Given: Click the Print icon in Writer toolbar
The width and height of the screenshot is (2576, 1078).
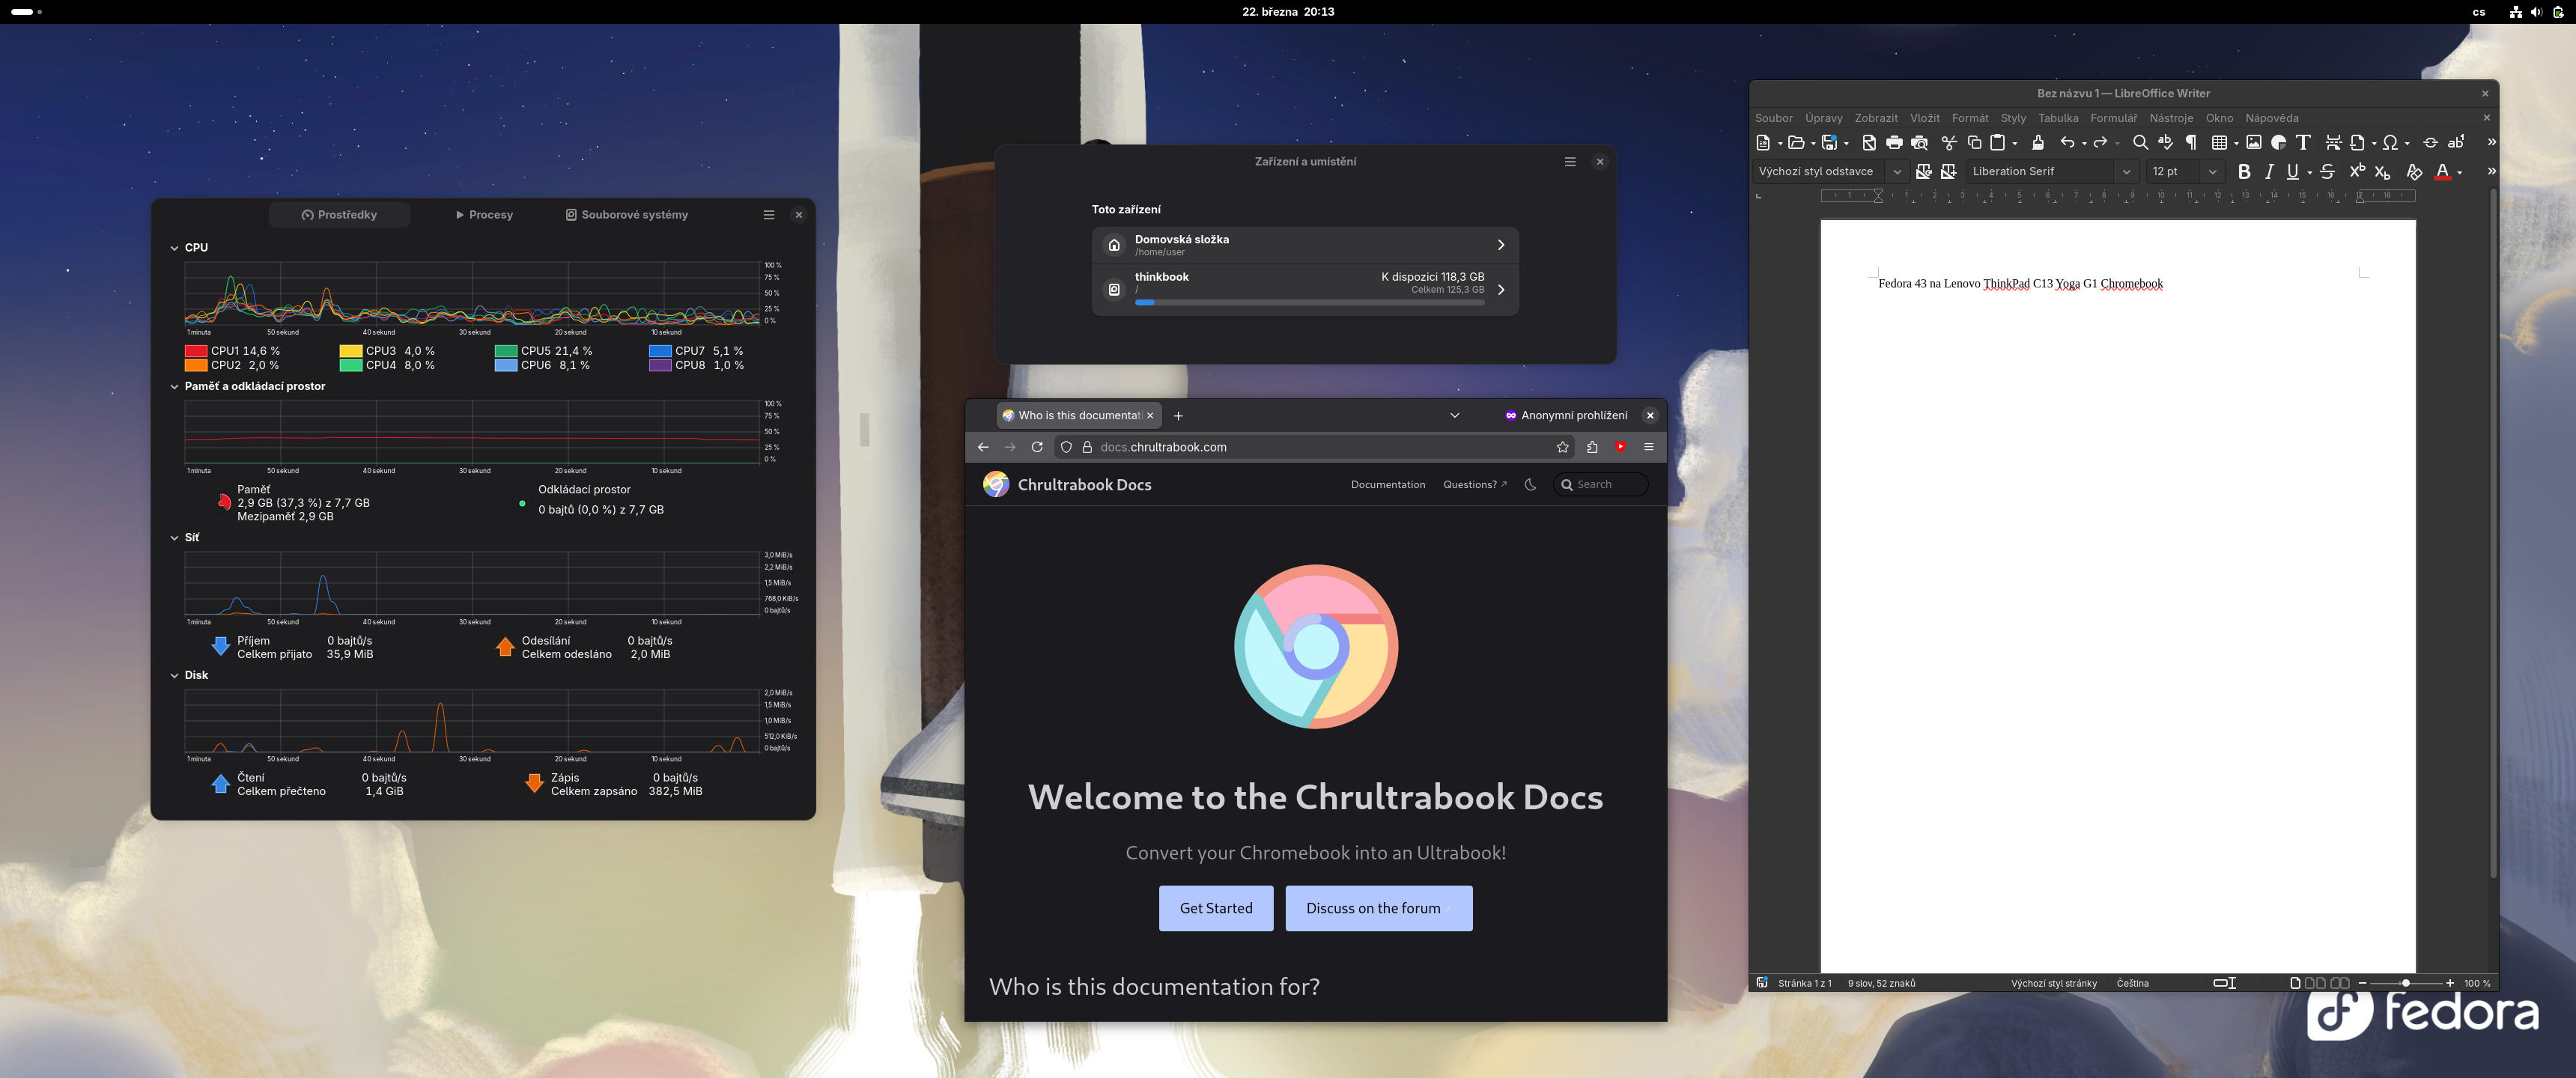Looking at the screenshot, I should (x=1894, y=143).
